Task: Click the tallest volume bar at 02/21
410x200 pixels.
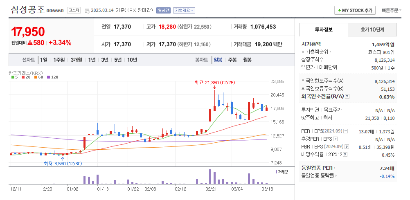Action: [210, 177]
